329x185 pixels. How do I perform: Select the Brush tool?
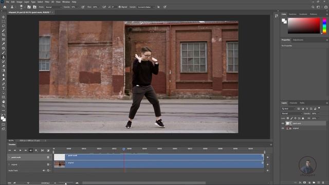tap(4, 52)
